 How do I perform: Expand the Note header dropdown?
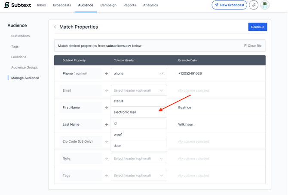click(x=139, y=159)
